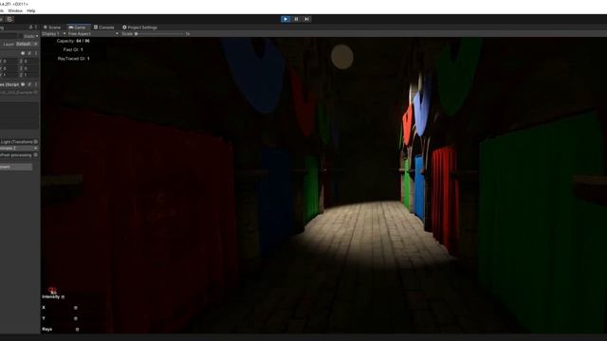Viewport: 607px width, 341px height.
Task: Open the Light (Transform) object picker
Action: tap(36, 142)
